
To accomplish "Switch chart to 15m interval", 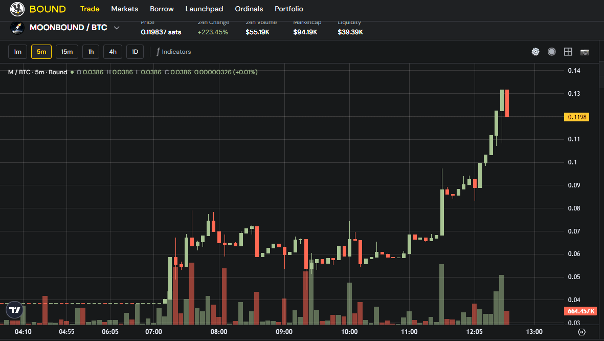I will (67, 52).
